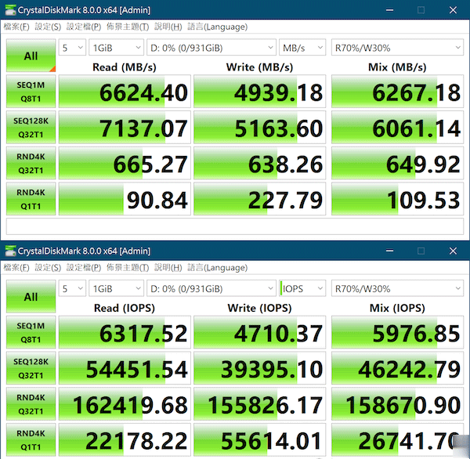The image size is (470, 459).
Task: Click write result 227.79
Action: [x=259, y=199]
